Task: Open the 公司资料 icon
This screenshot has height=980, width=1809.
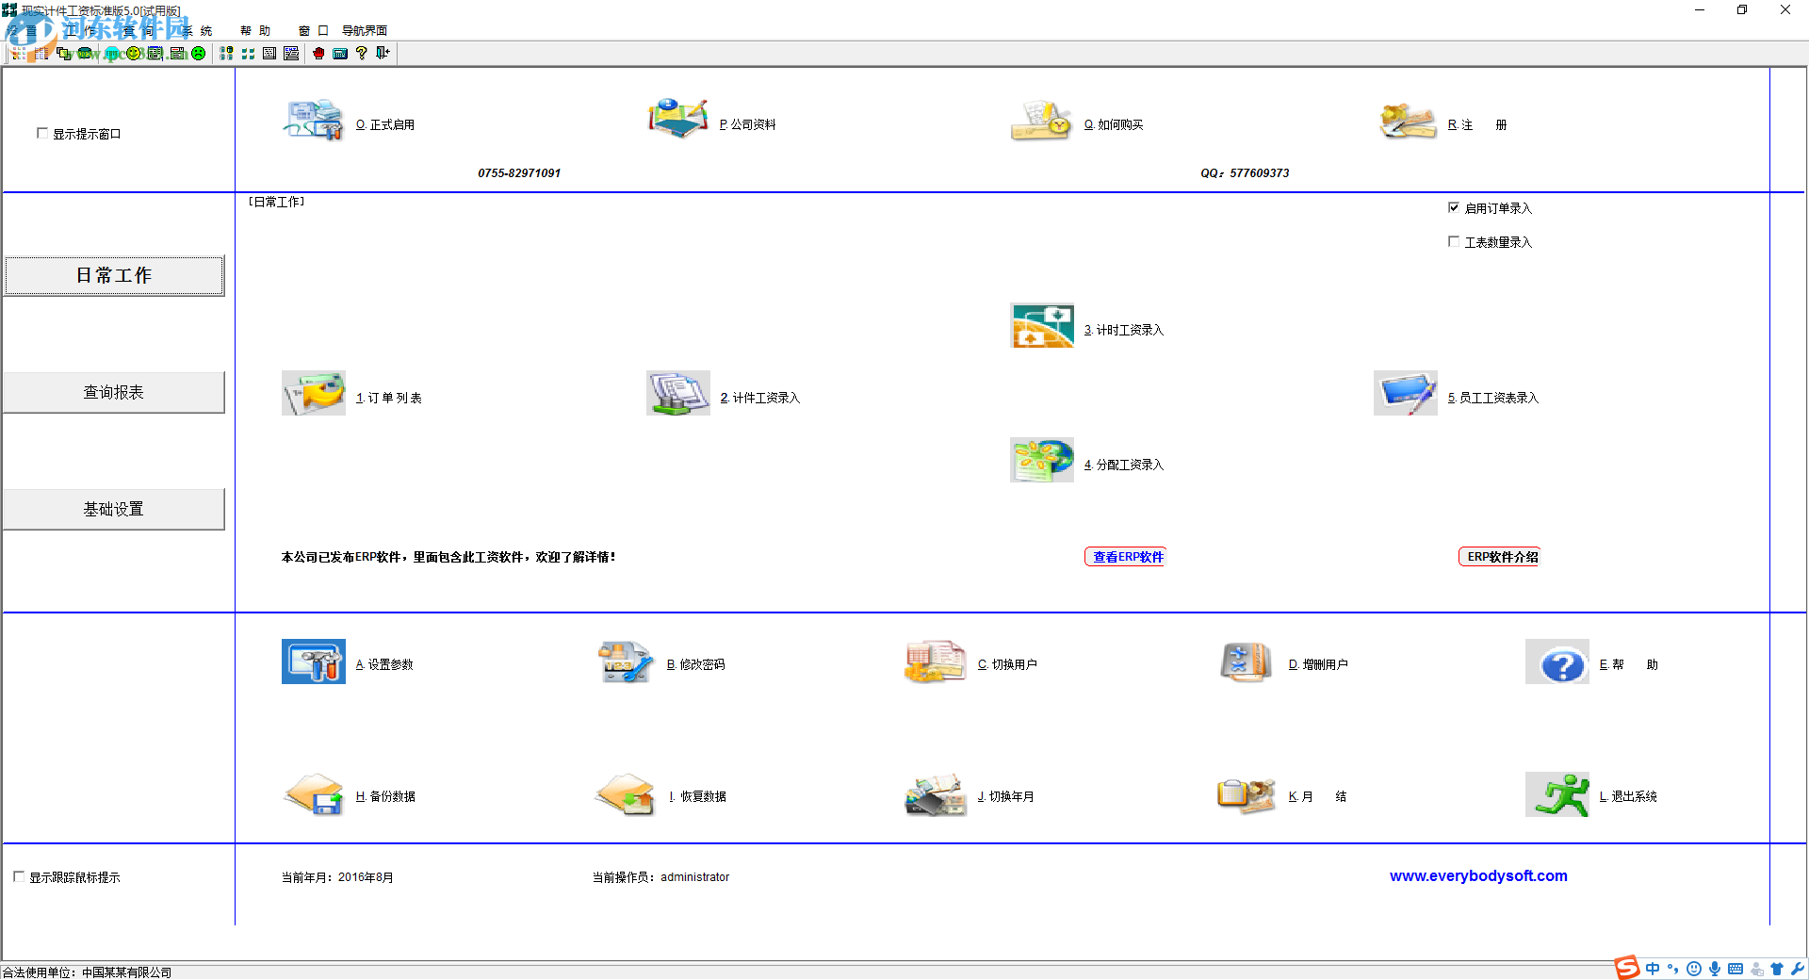Action: pos(677,121)
